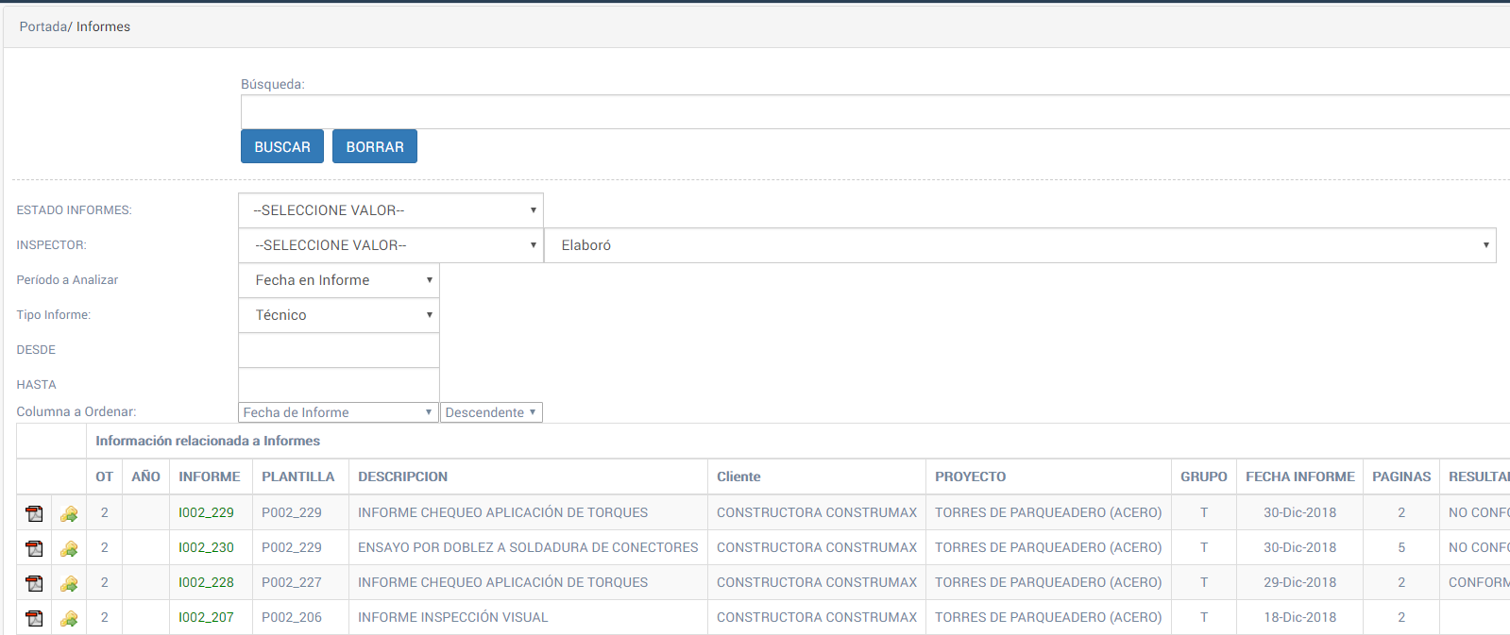Image resolution: width=1510 pixels, height=635 pixels.
Task: Expand the Fecha en Informe period dropdown
Action: (339, 280)
